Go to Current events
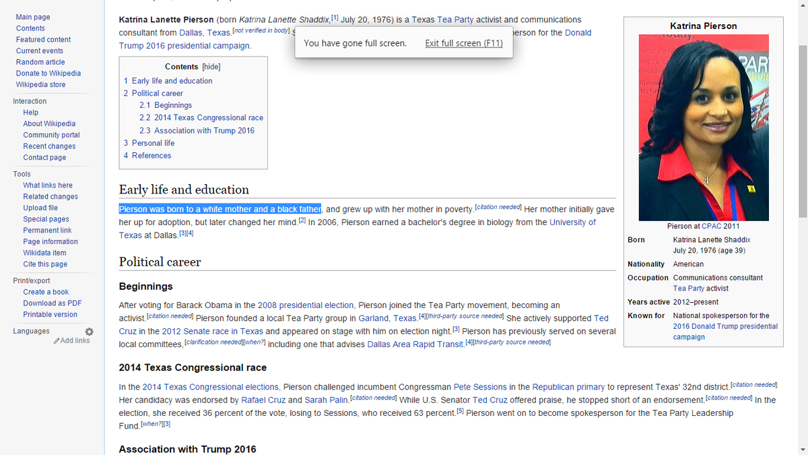The height and width of the screenshot is (455, 808). coord(40,51)
